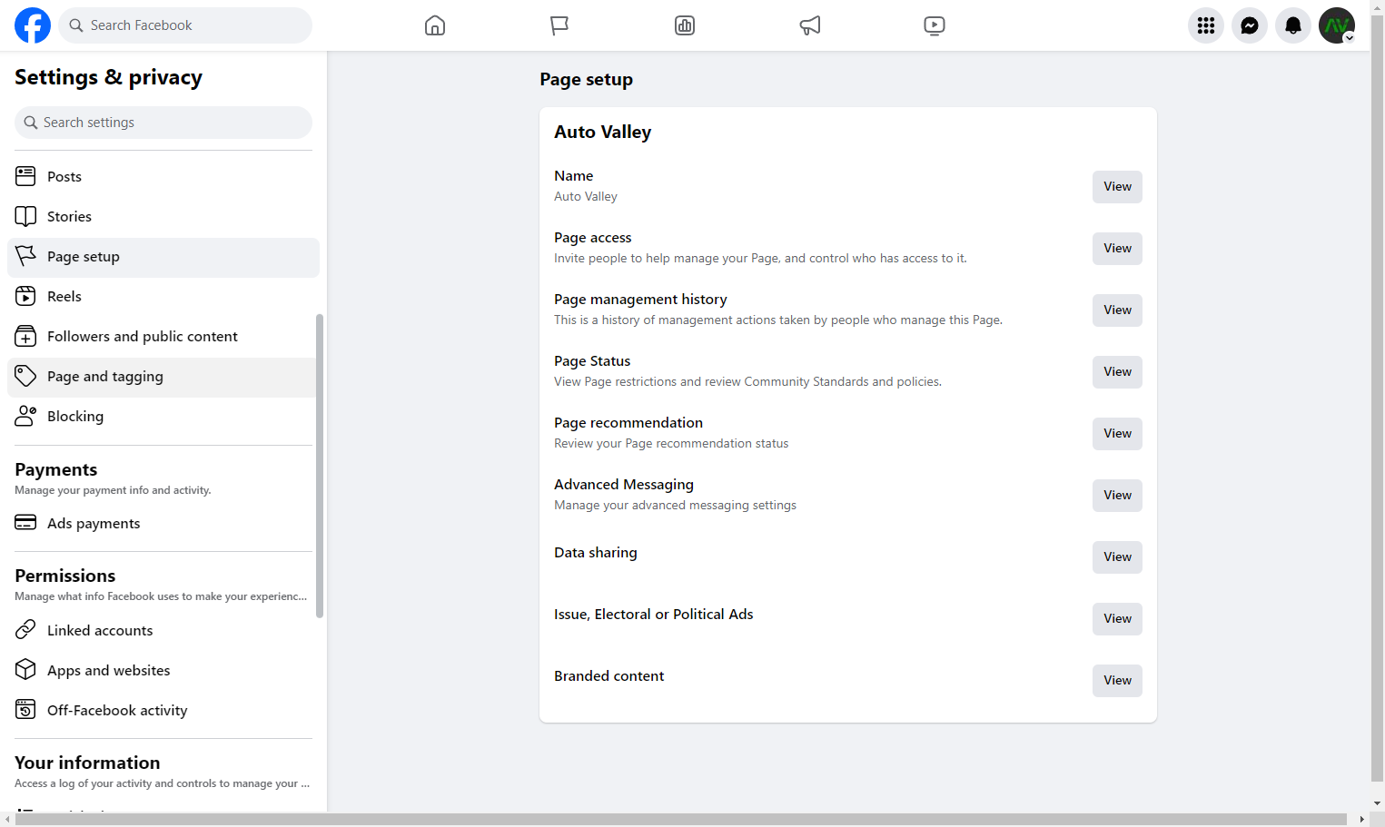Open Posts settings in sidebar

pos(163,176)
